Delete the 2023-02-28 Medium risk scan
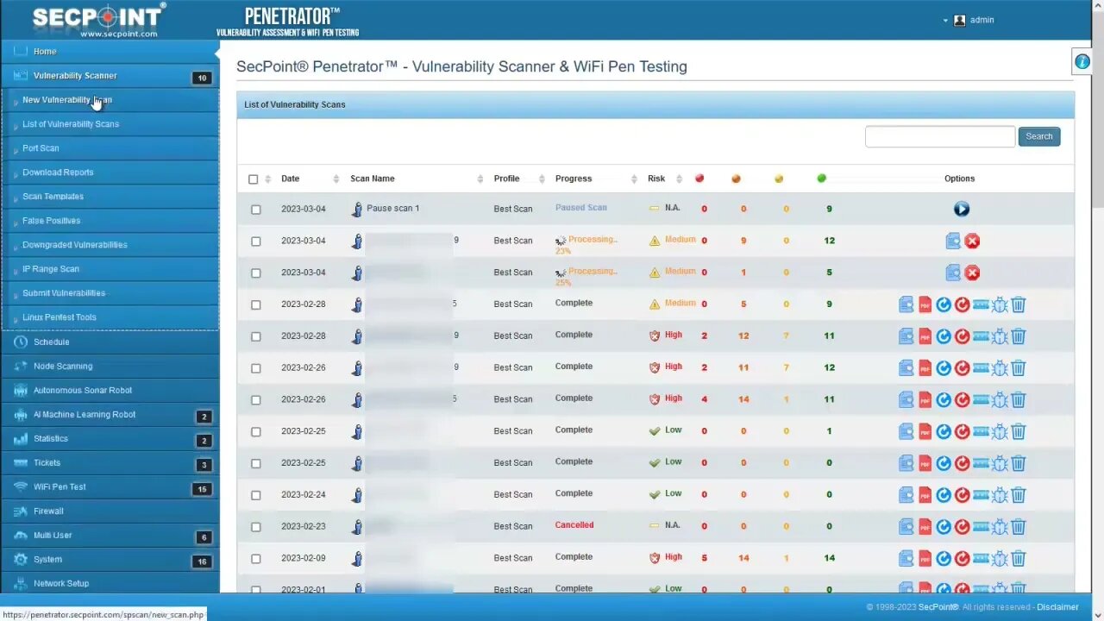 (x=1019, y=304)
